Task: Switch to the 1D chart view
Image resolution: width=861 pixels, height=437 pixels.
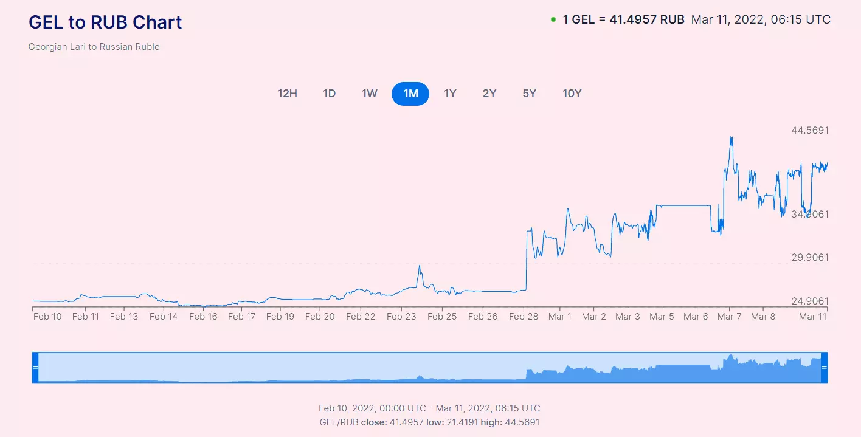Action: coord(329,94)
